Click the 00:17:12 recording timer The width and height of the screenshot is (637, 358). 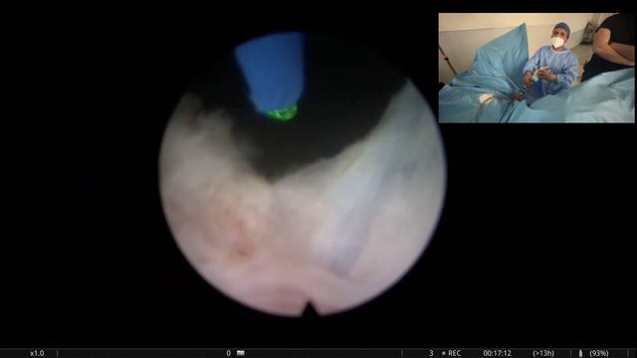498,353
